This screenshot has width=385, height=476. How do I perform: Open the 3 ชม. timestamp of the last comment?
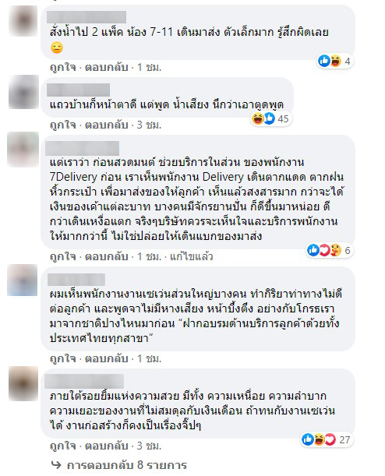(x=149, y=446)
